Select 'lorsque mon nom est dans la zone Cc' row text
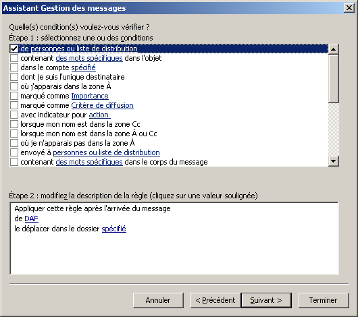358x317 pixels. click(80, 124)
